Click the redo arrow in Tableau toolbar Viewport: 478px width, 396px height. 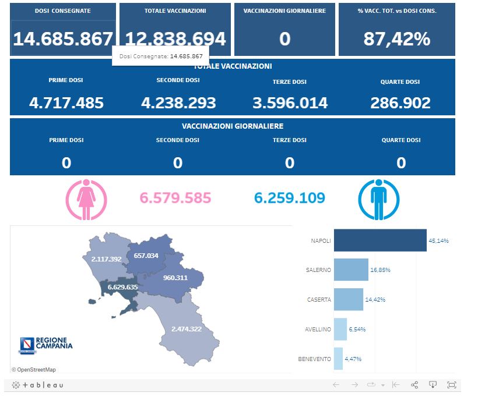[x=354, y=385]
